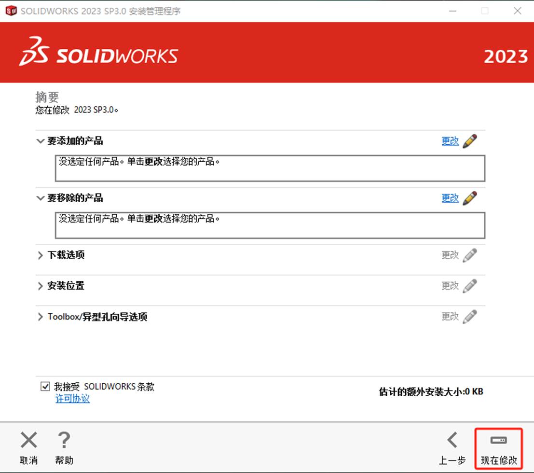Click the 估计的额外安装大小:0 KB text
This screenshot has height=473, width=534.
click(x=431, y=391)
